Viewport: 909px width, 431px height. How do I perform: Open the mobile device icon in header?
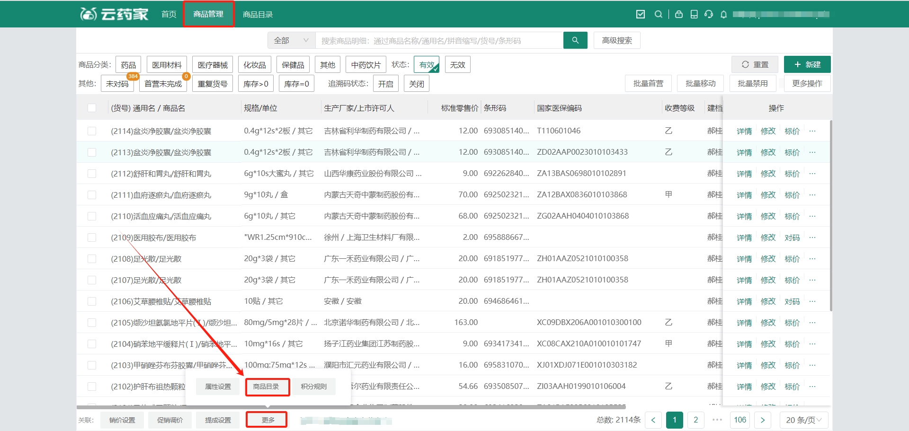tap(694, 14)
